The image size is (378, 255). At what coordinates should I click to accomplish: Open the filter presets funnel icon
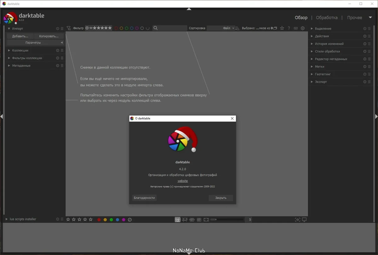coord(69,28)
